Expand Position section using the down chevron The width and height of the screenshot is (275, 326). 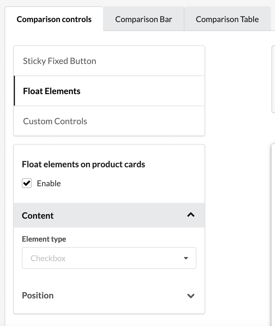(191, 296)
